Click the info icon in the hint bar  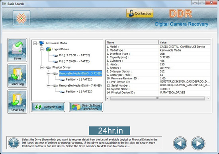[14, 143]
